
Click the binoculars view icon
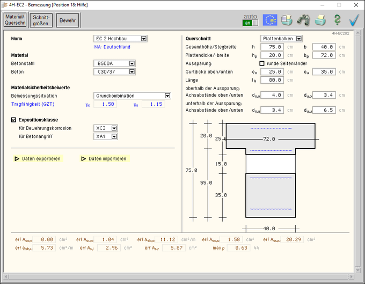coord(303,20)
